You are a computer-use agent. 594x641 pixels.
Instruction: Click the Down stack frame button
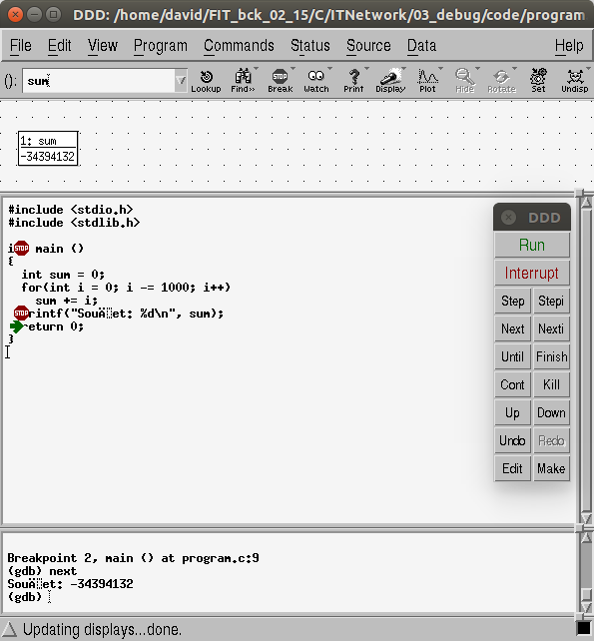(551, 412)
